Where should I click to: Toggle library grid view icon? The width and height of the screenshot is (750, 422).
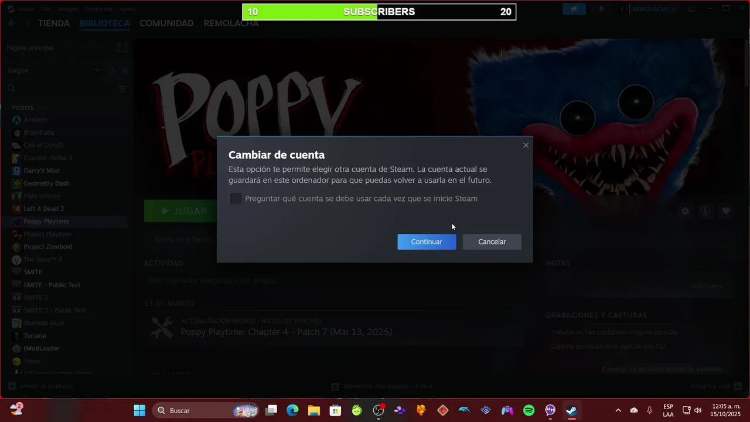[x=122, y=47]
